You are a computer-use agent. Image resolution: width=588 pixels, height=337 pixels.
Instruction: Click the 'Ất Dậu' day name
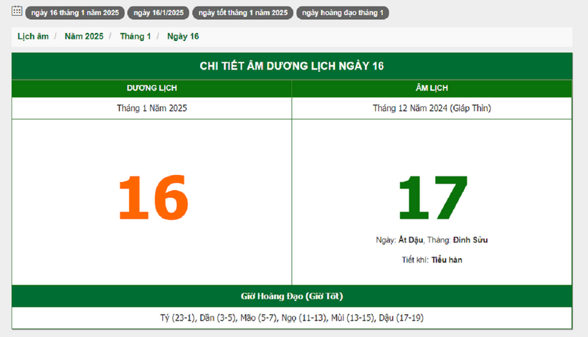tap(411, 240)
